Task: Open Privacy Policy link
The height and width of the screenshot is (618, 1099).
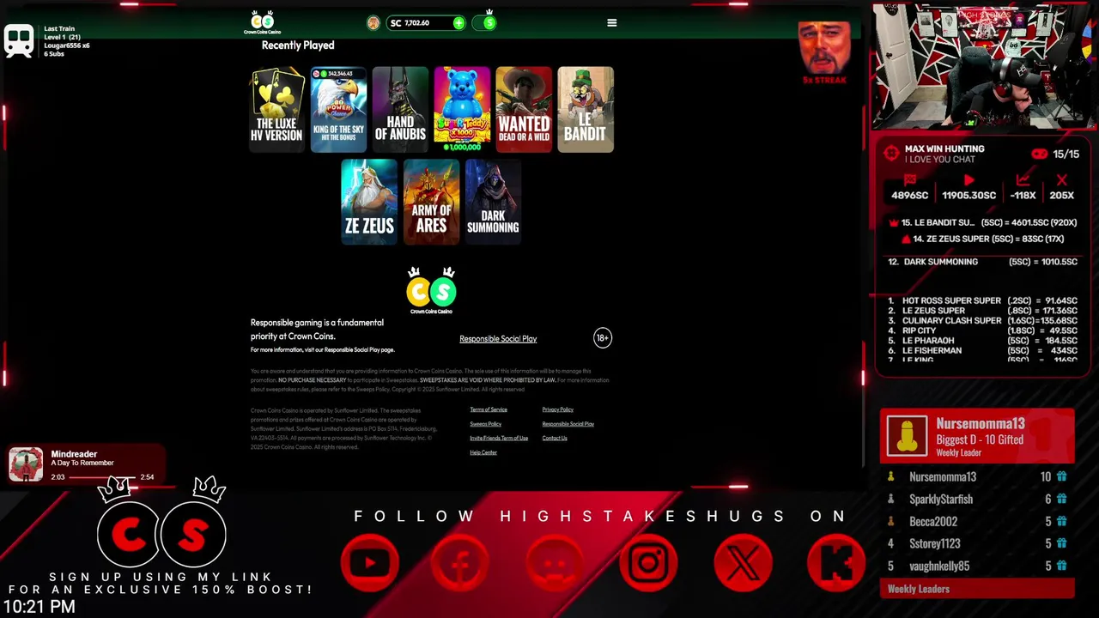Action: tap(558, 409)
